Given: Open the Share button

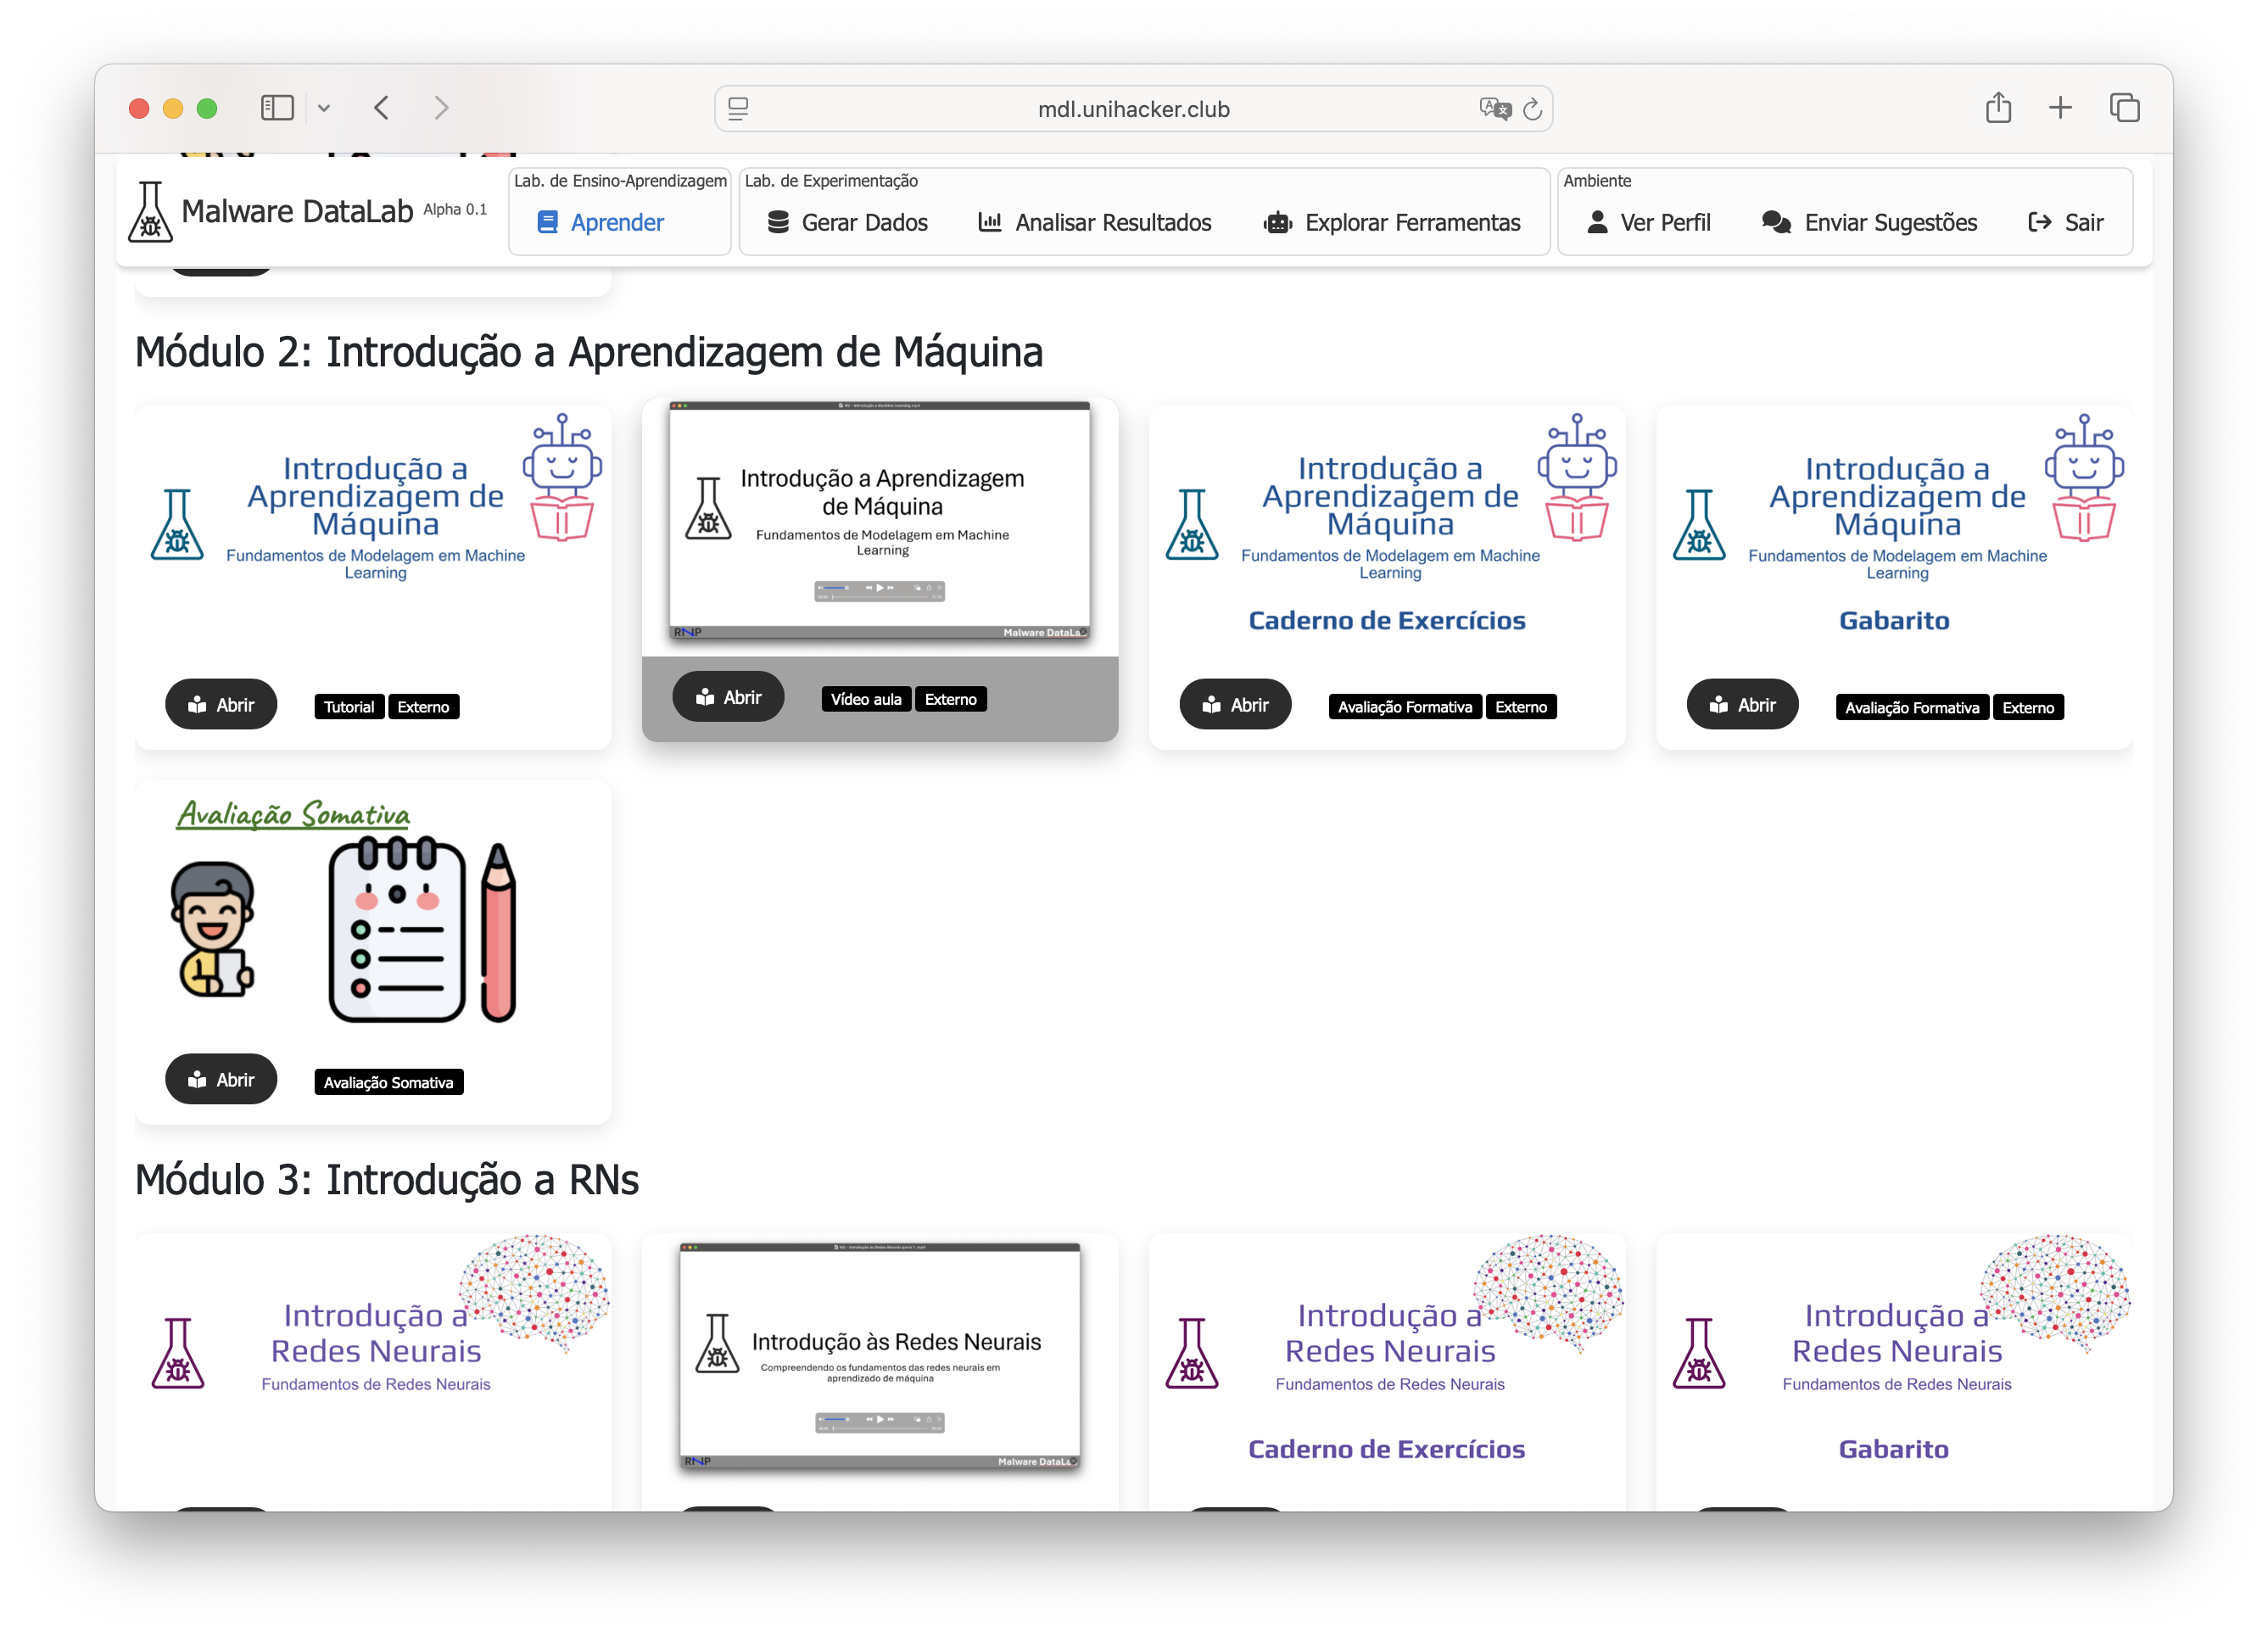Looking at the screenshot, I should point(1998,107).
